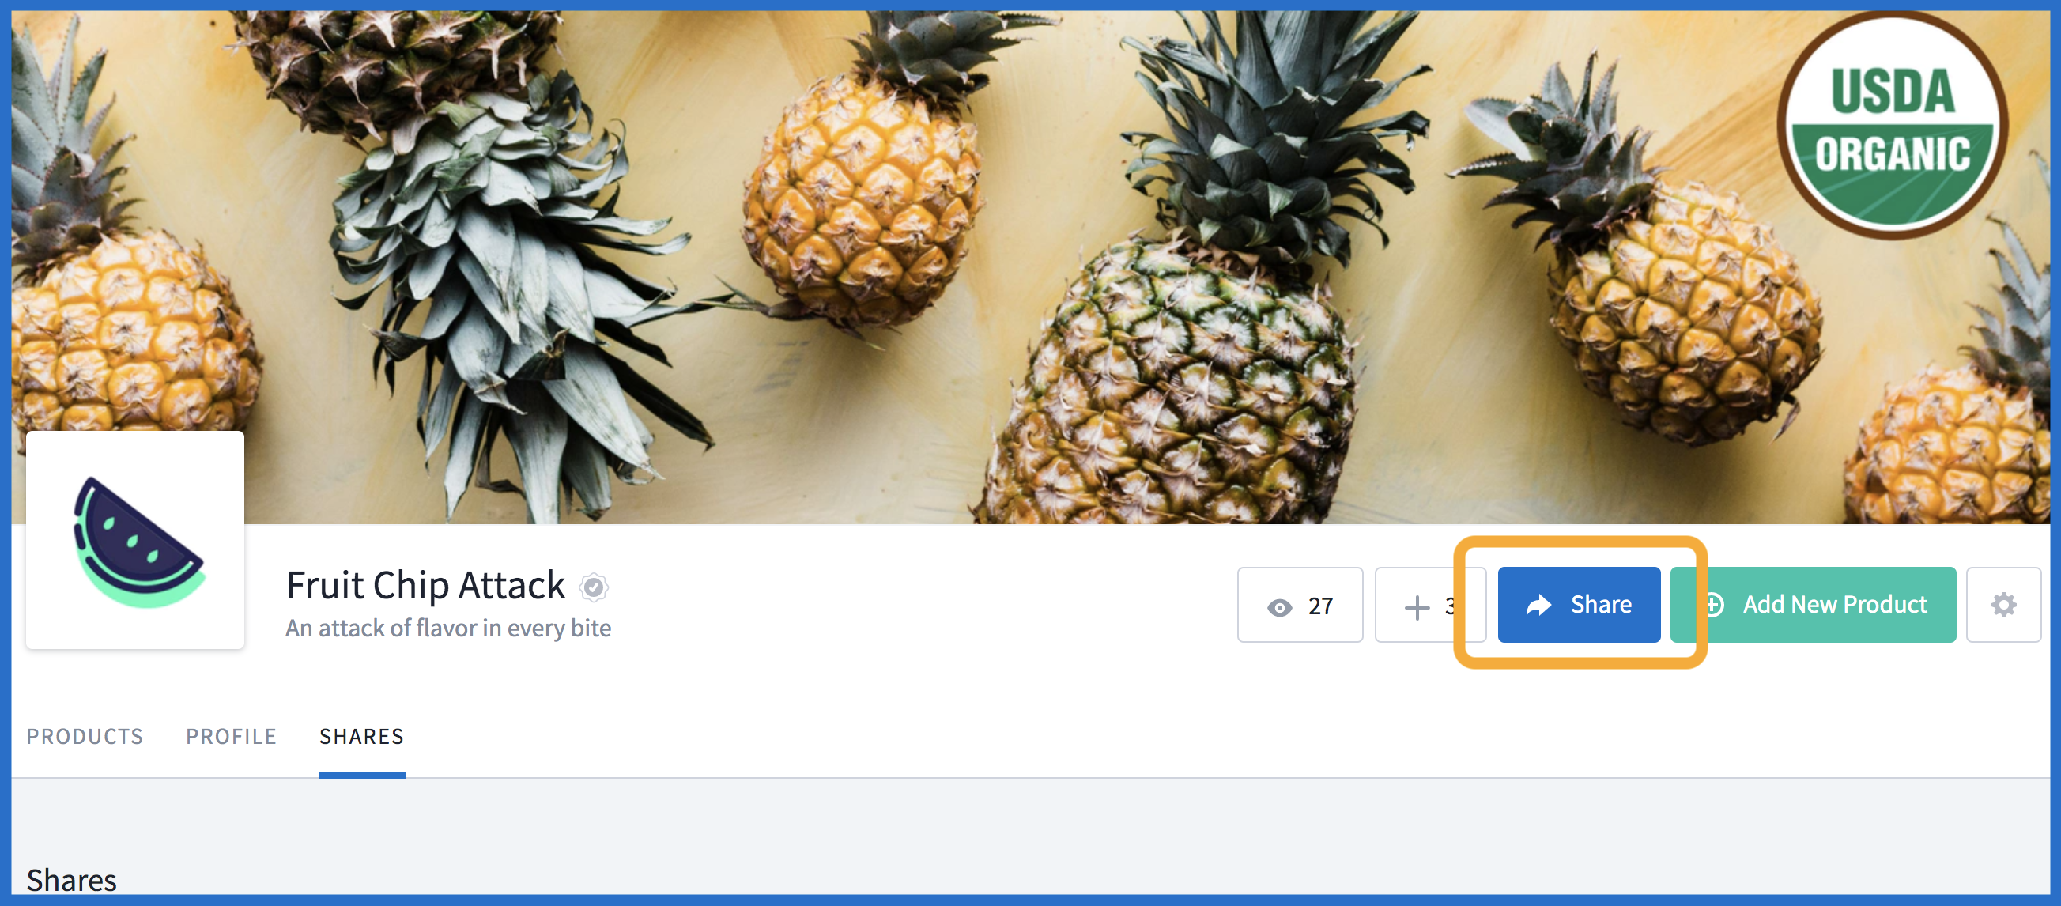Click the number next to the plus icon
The width and height of the screenshot is (2061, 906).
point(1449,606)
